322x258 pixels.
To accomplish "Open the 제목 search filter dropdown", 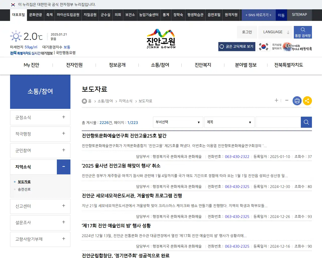I will tap(229, 122).
